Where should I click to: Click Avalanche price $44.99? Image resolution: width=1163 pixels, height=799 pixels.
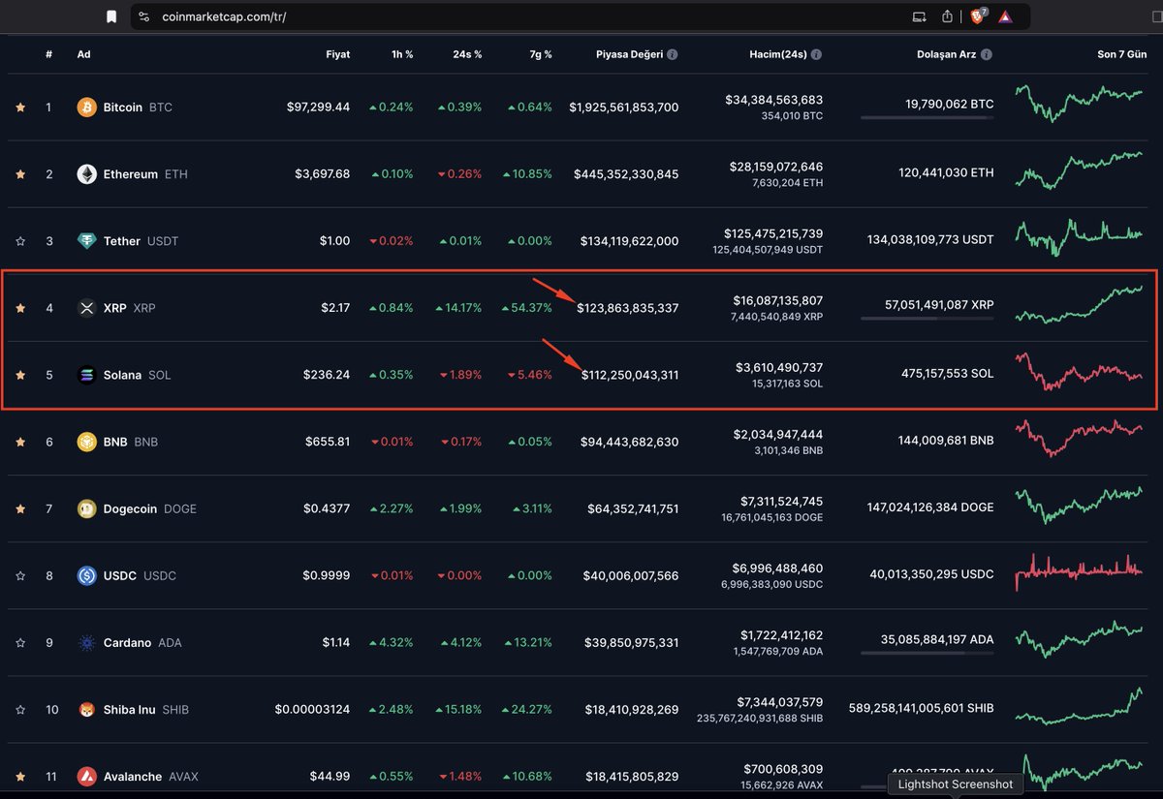pyautogui.click(x=329, y=777)
